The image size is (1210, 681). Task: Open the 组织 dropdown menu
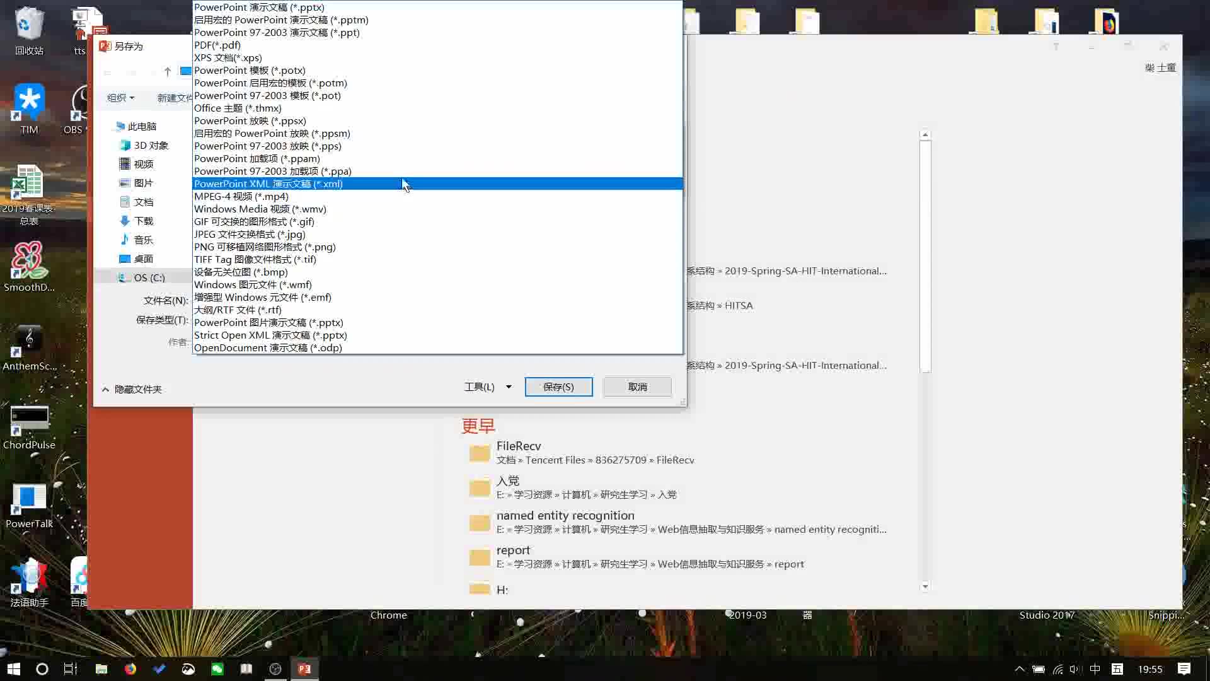pos(120,98)
